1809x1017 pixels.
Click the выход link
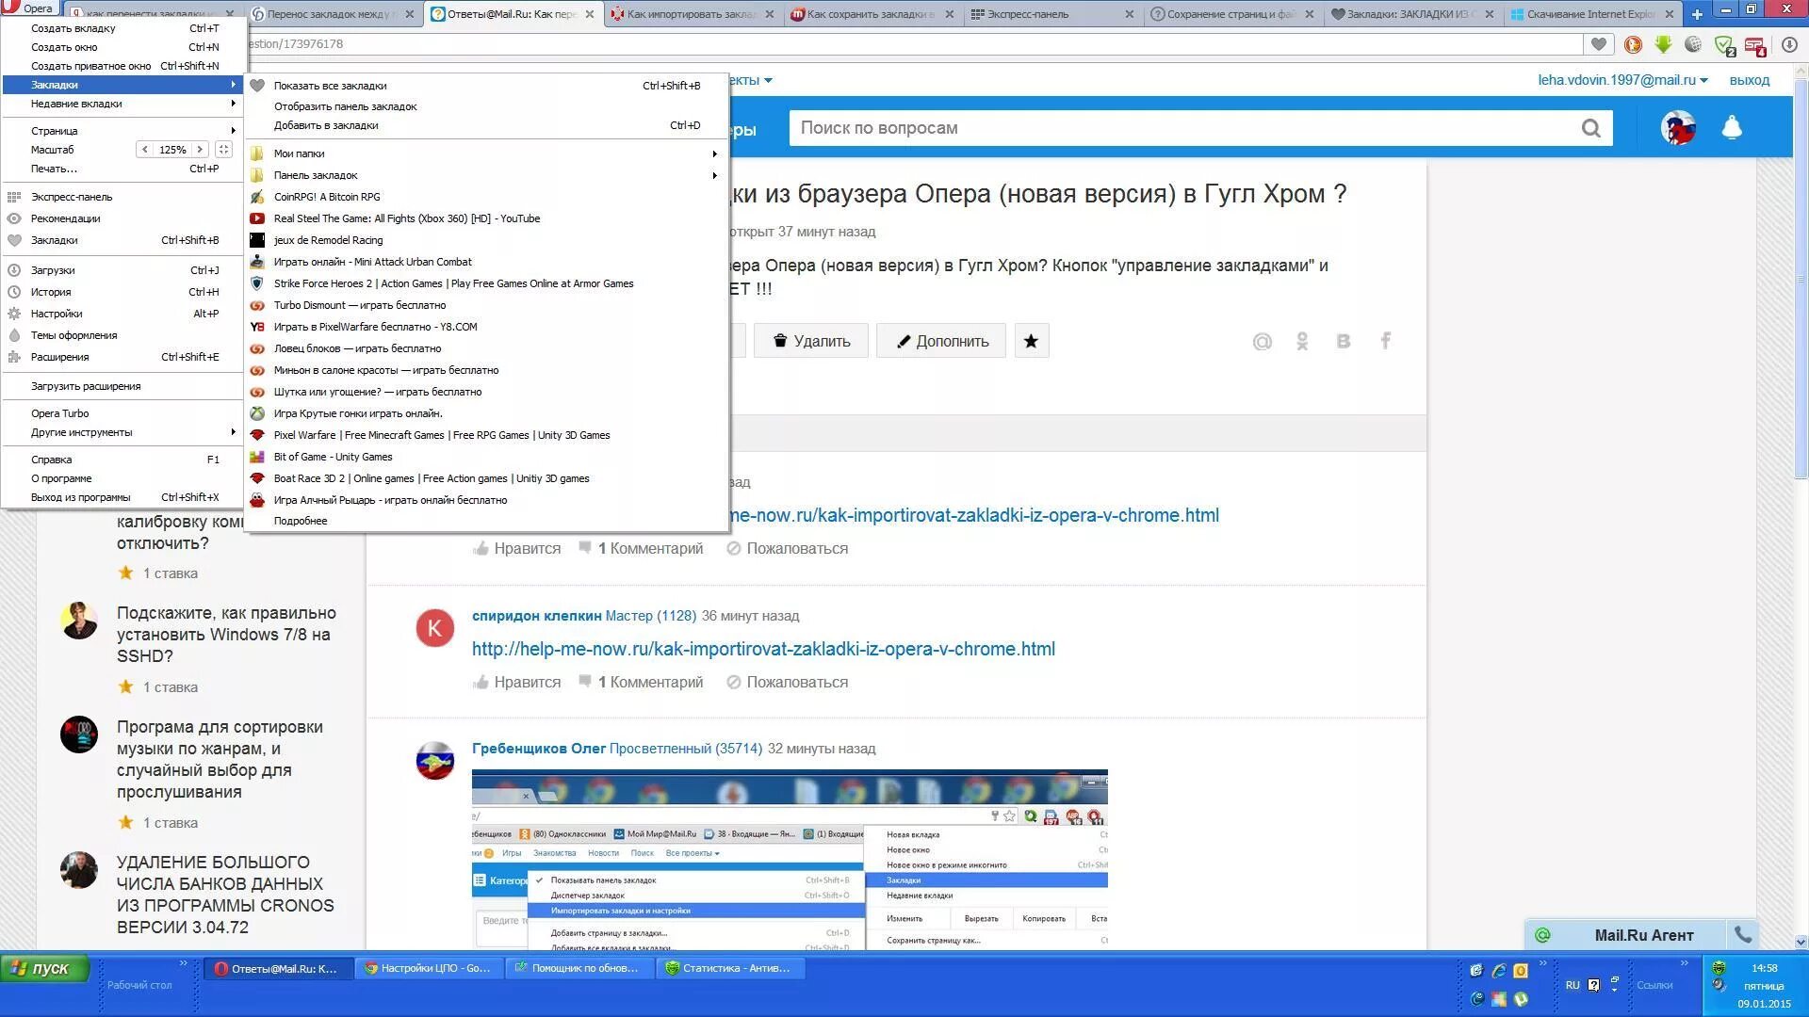(x=1750, y=80)
